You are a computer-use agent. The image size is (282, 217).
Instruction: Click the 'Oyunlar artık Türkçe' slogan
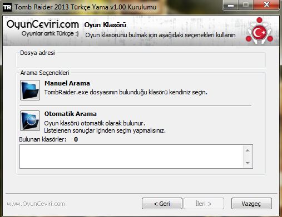coord(50,34)
